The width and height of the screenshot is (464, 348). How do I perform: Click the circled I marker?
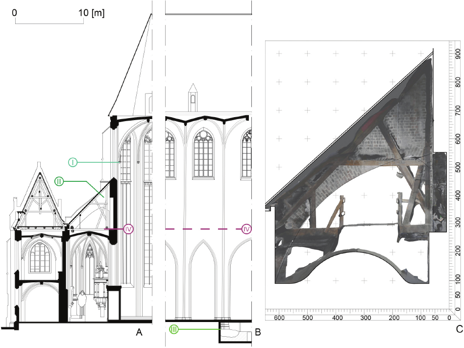[x=73, y=162]
